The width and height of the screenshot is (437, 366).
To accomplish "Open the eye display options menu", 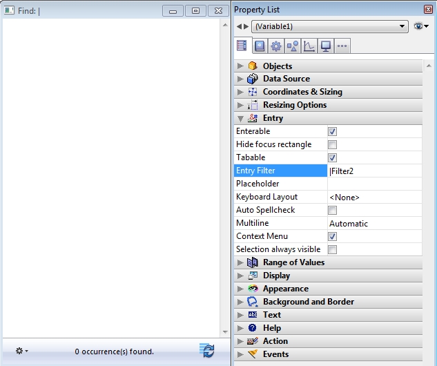I will tap(421, 26).
